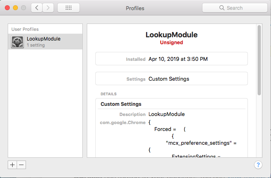Viewport: 271px width, 178px height.
Task: Click the LookupModule profile gear icon
Action: (x=18, y=42)
